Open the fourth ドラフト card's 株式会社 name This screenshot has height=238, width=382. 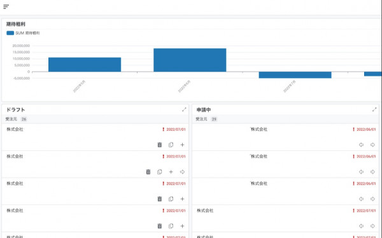15,211
